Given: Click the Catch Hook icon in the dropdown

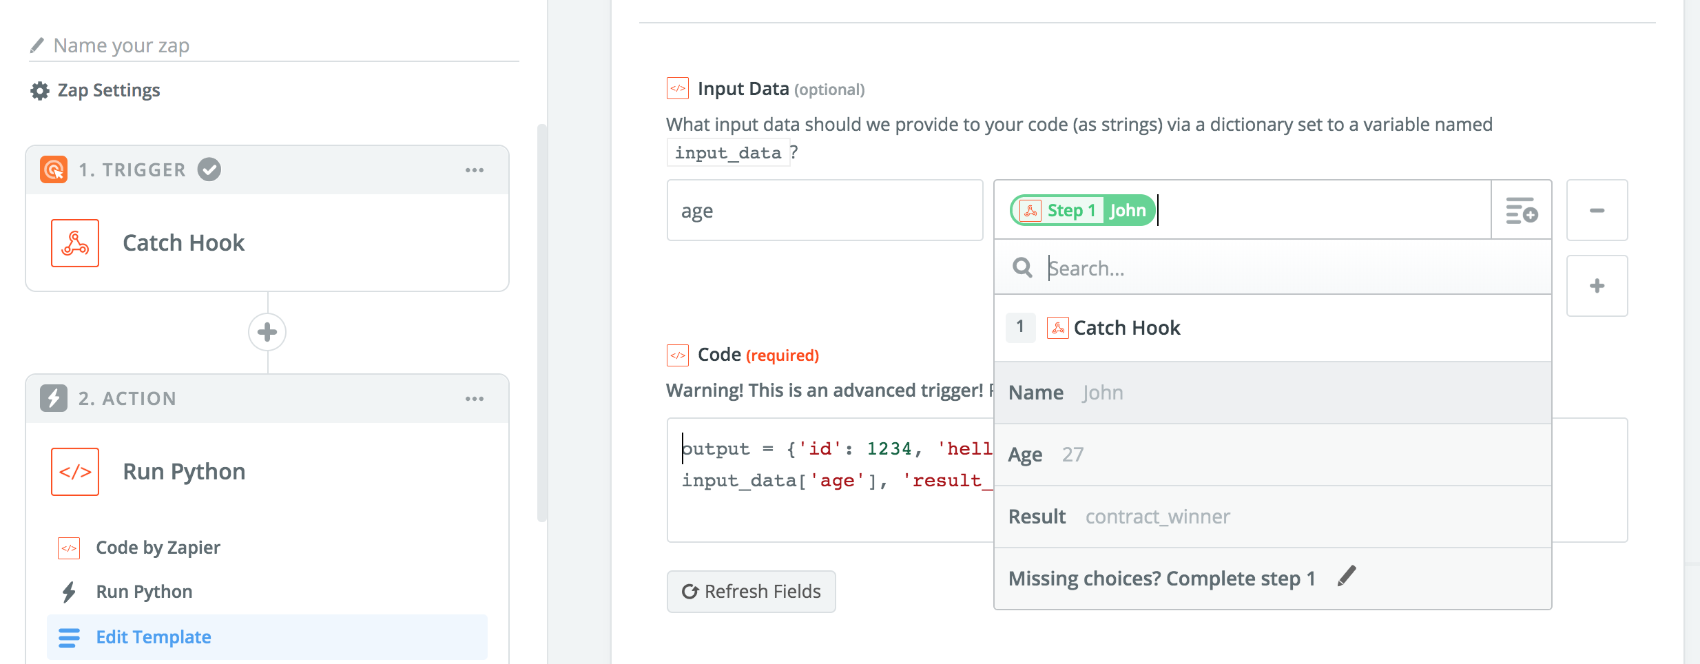Looking at the screenshot, I should (x=1058, y=328).
